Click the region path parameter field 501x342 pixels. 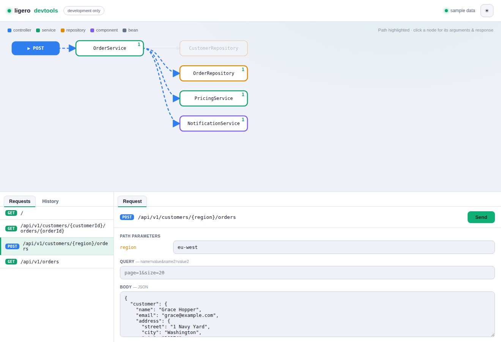[334, 247]
